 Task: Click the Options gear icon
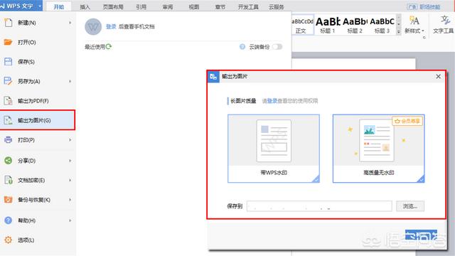click(x=8, y=240)
